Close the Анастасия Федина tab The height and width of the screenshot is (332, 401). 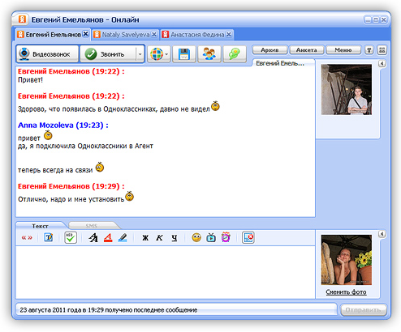click(x=229, y=34)
